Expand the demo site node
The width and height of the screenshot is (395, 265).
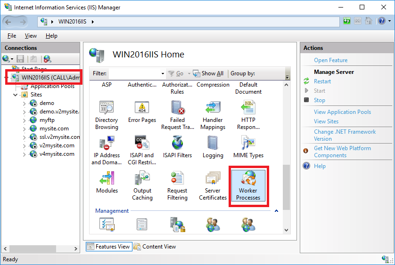pyautogui.click(x=25, y=104)
